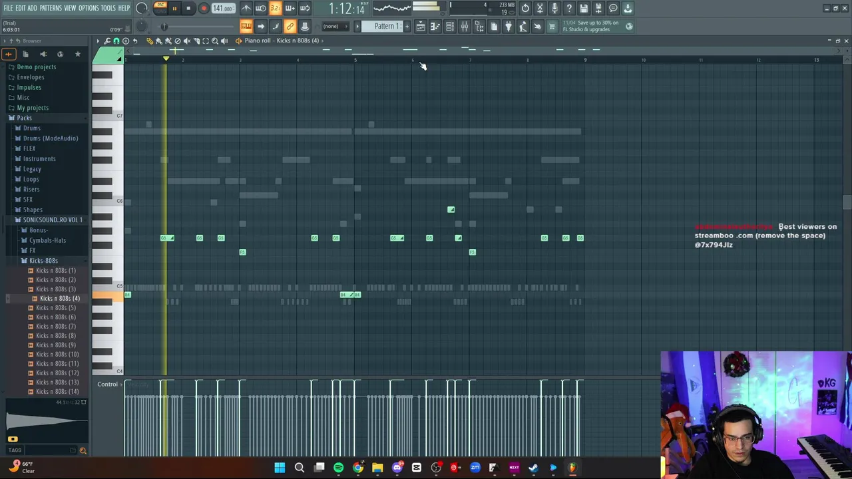Open the channel rack icon

pos(451,27)
